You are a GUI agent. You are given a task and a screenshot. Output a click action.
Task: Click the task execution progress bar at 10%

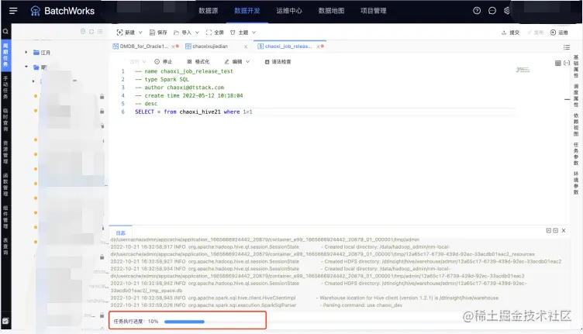point(185,322)
